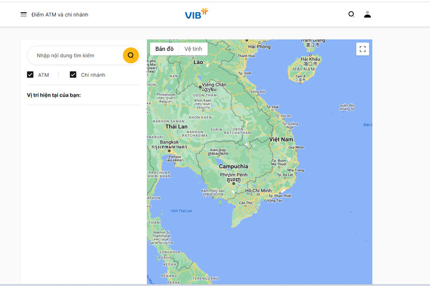Click the Tp. Huế map label
This screenshot has height=286, width=430.
[273, 107]
